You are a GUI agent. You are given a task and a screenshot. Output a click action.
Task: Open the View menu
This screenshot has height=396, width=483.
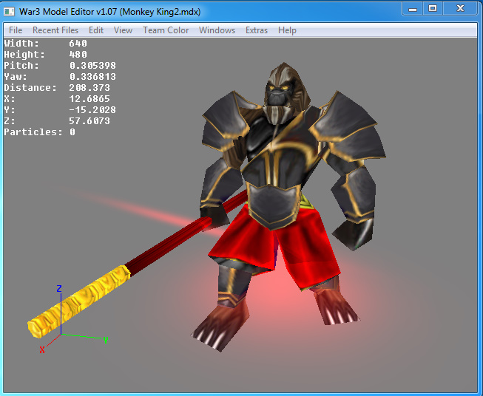[x=123, y=30]
